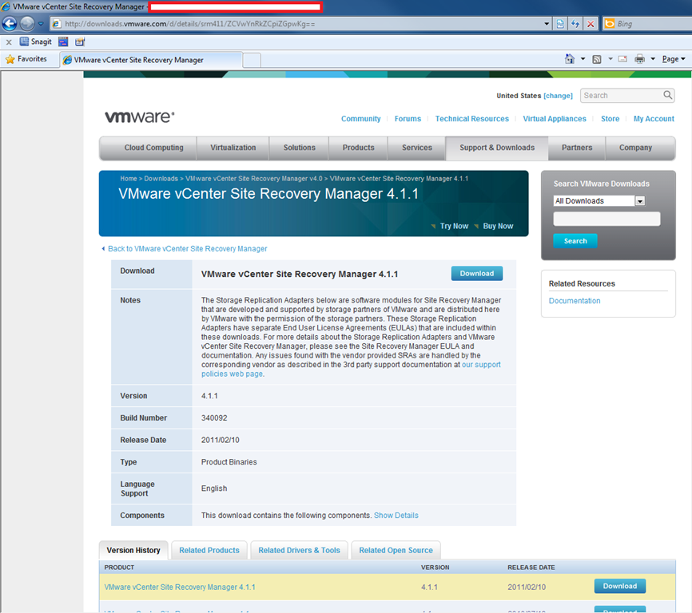The image size is (692, 613).
Task: Click the Snagit window capture icon
Action: coord(63,42)
